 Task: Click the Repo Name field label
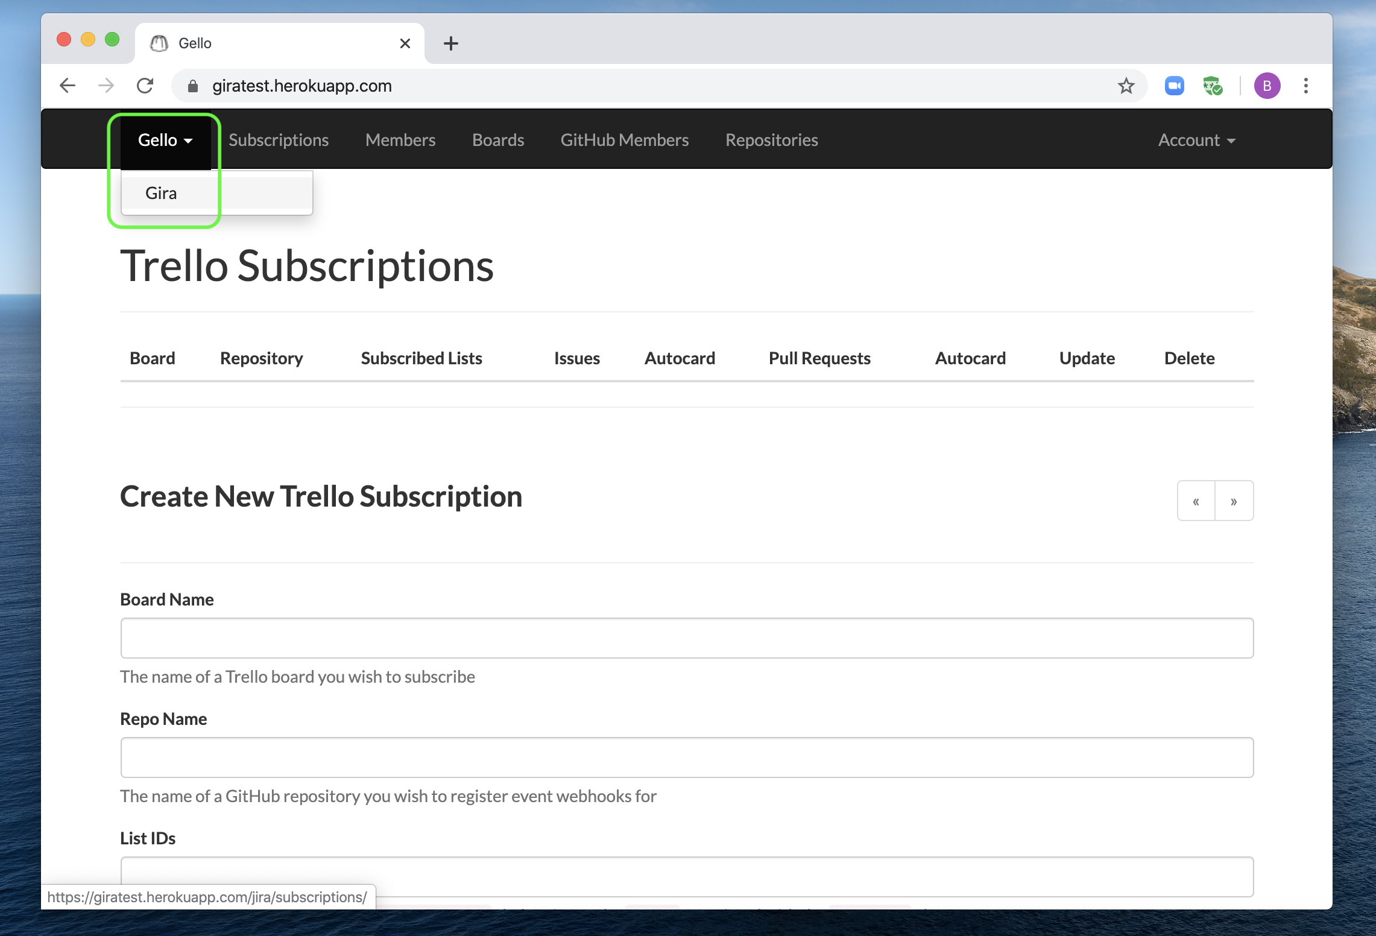pos(163,719)
